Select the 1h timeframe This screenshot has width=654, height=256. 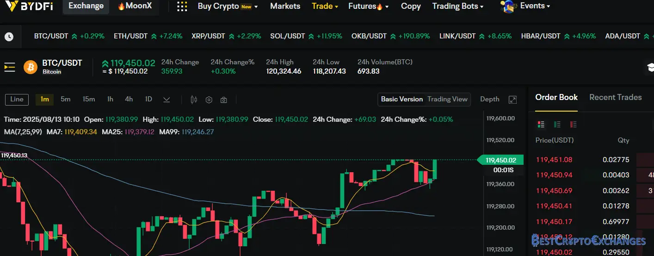click(110, 99)
